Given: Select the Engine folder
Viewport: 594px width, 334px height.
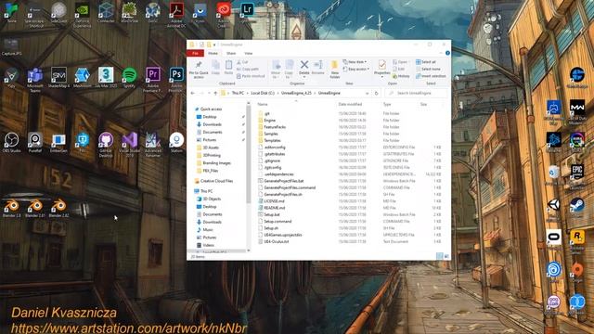Looking at the screenshot, I should 270,121.
